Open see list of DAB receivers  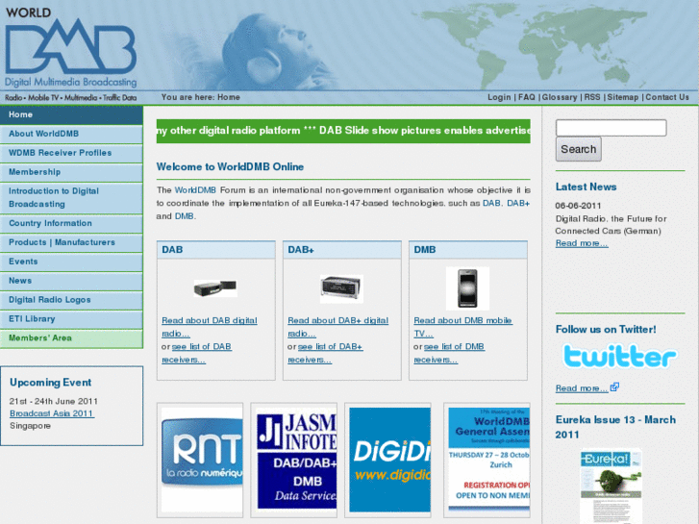click(x=196, y=353)
